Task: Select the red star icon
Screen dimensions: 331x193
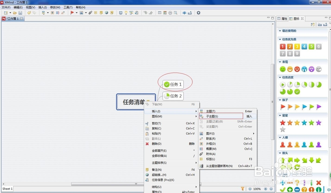Action: (x=282, y=122)
